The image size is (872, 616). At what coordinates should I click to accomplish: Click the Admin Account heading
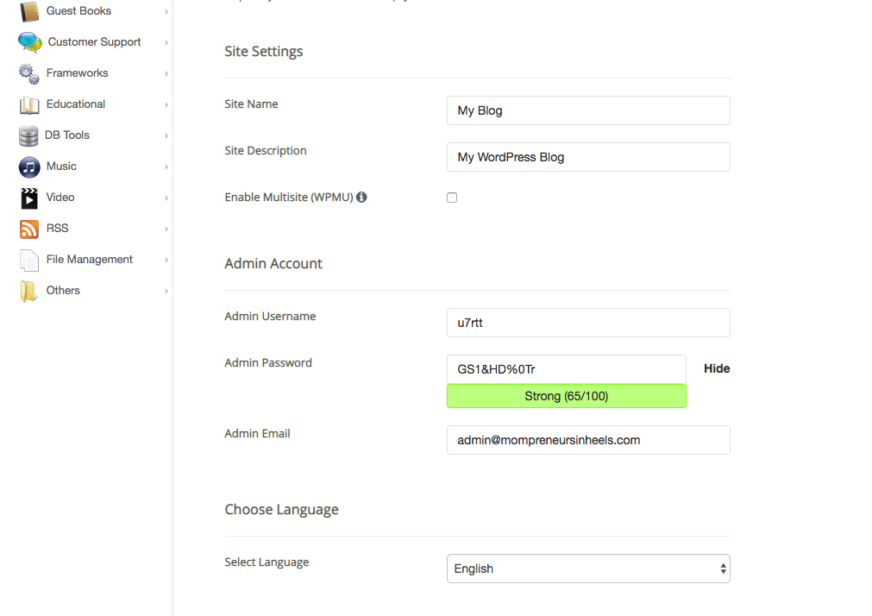(x=273, y=263)
